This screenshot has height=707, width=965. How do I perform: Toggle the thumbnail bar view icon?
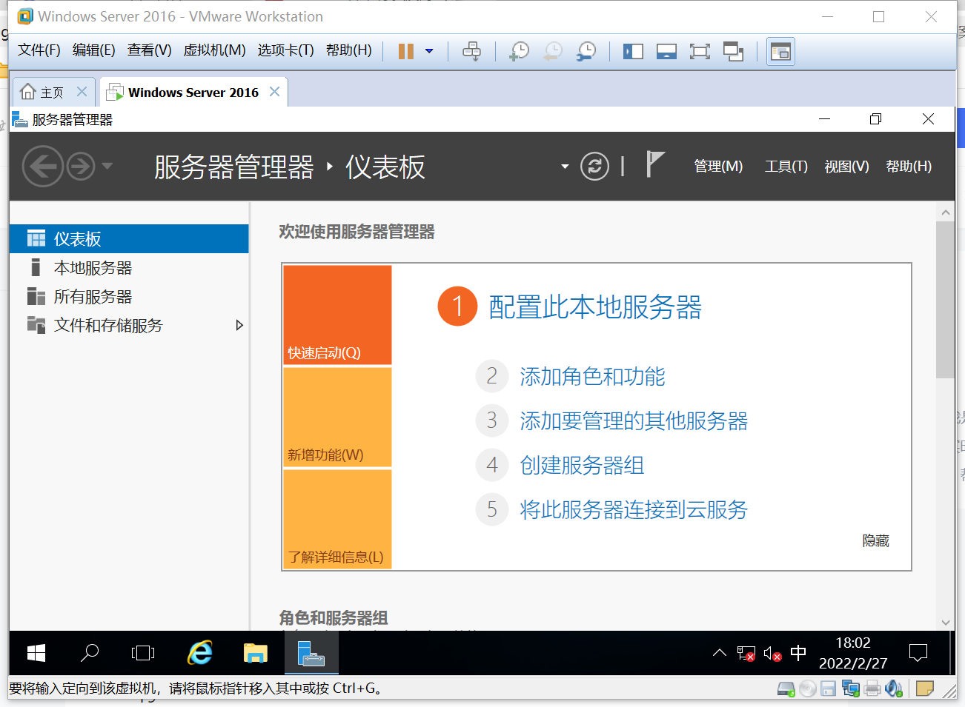[666, 51]
